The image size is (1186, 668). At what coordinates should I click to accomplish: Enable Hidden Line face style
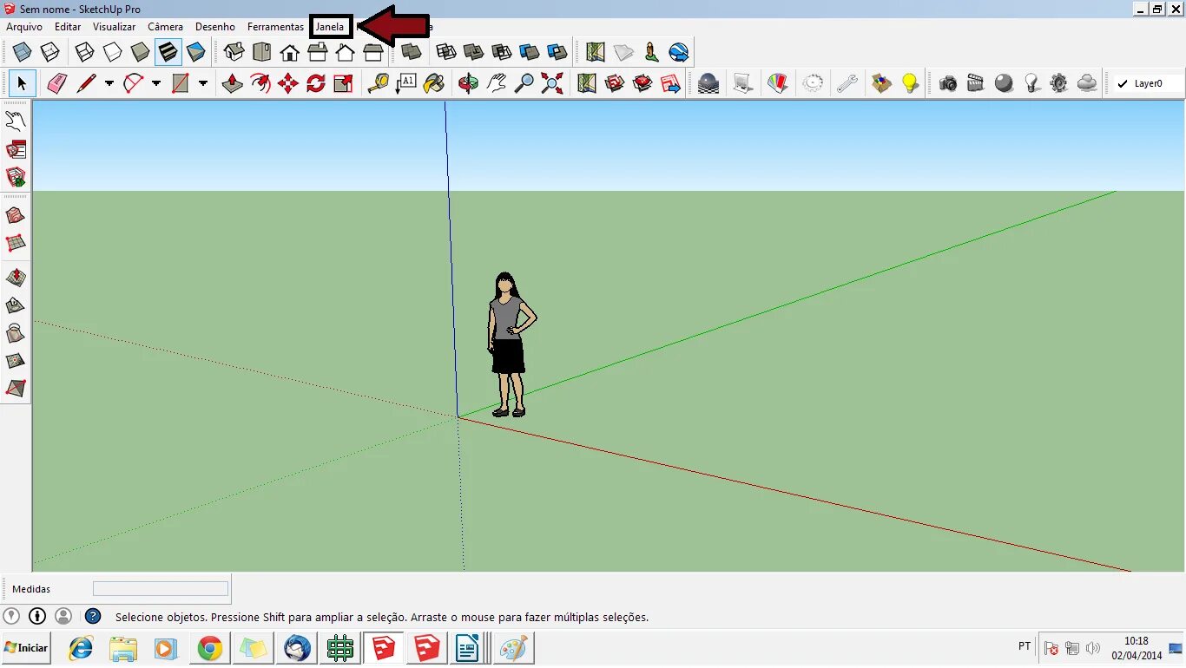point(112,52)
